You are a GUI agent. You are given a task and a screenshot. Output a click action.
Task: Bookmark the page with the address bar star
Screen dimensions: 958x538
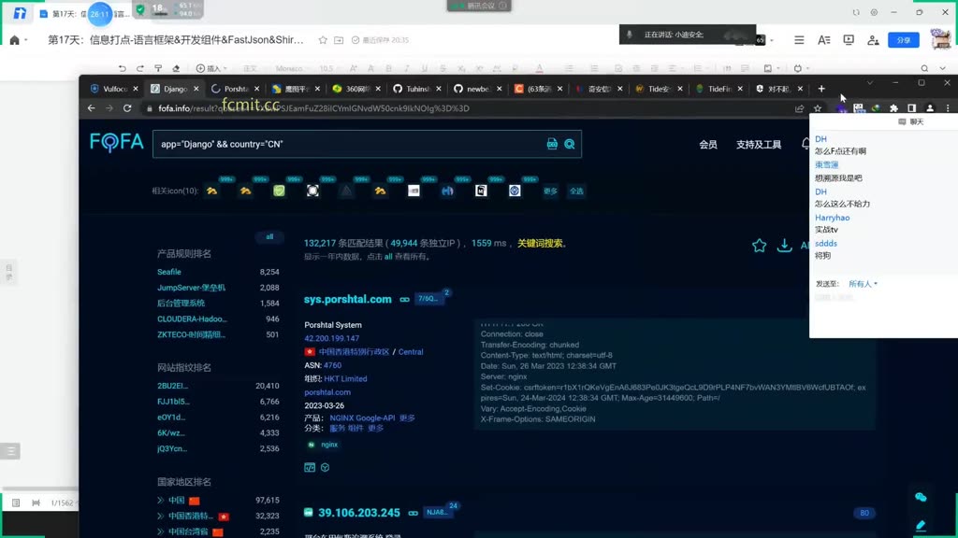click(x=818, y=108)
